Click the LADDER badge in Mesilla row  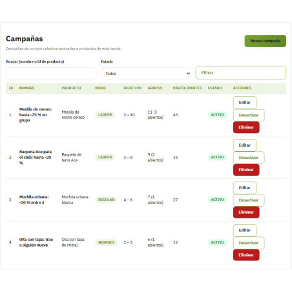click(105, 115)
